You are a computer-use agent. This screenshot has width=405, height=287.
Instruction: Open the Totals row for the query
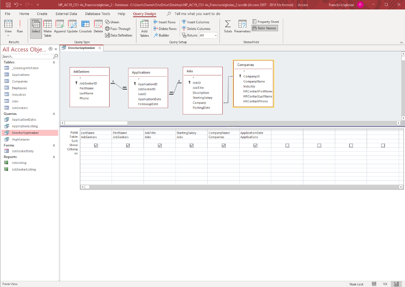coord(228,28)
